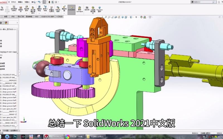Expand left panel tabs with chevron arrow
Viewport: 223px width, 139px height.
coord(17,23)
